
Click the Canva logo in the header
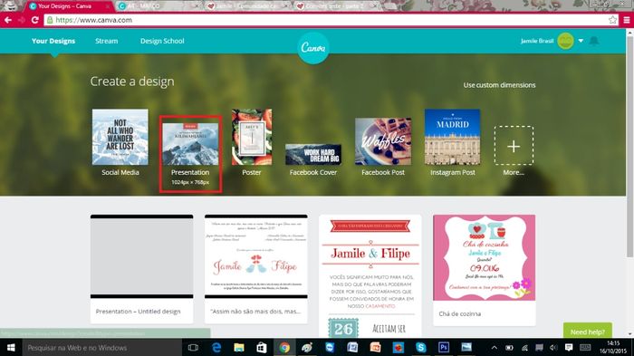pos(313,48)
